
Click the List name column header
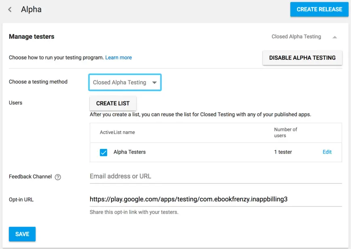coord(123,132)
